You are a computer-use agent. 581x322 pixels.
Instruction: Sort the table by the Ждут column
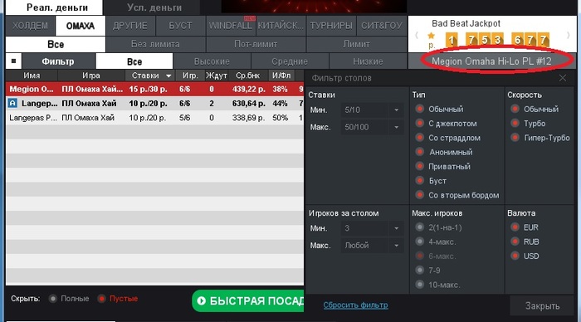point(217,76)
